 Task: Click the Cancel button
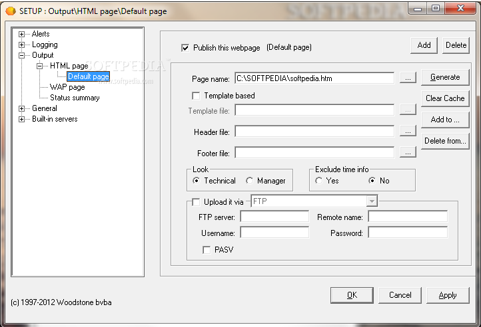click(400, 295)
